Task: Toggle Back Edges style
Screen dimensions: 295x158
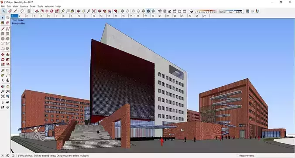Action: pos(127,11)
